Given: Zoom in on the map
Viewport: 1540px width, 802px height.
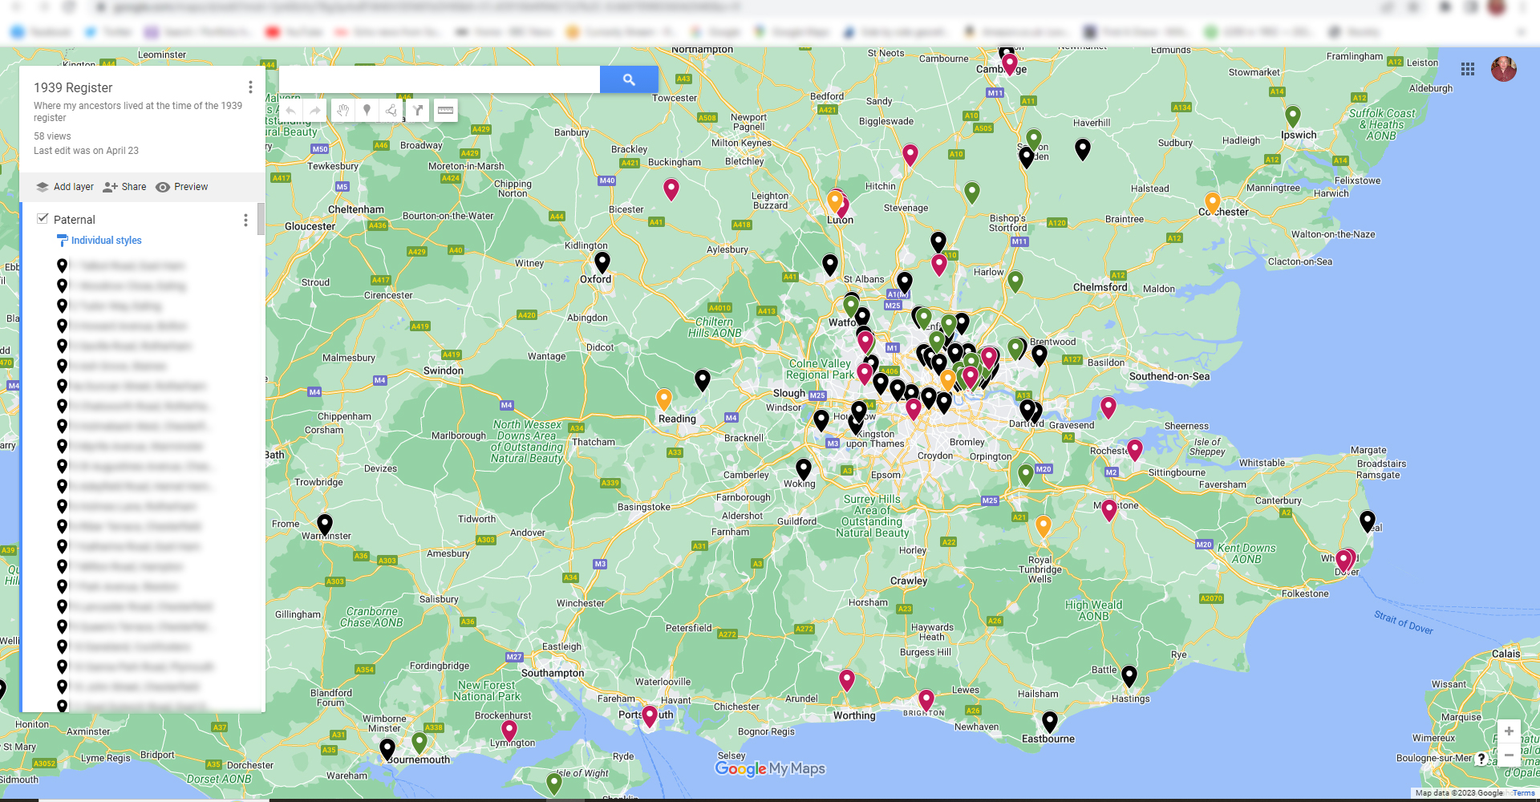Looking at the screenshot, I should point(1508,731).
